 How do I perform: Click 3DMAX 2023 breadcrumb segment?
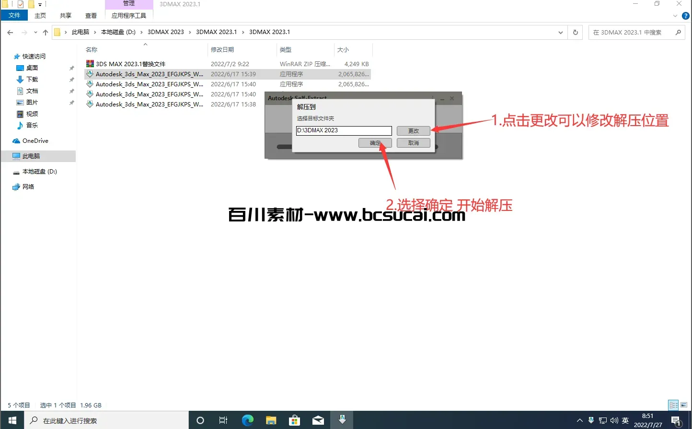166,32
